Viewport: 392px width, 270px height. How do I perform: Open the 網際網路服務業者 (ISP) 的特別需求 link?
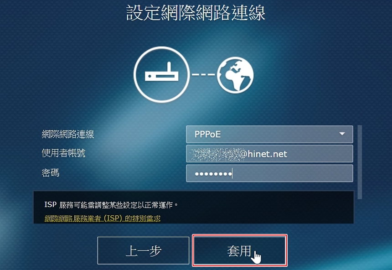pos(102,218)
